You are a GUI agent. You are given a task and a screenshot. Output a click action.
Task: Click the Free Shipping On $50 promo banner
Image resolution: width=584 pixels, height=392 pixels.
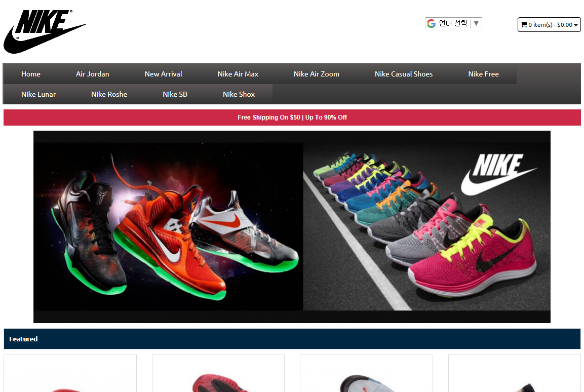[292, 117]
